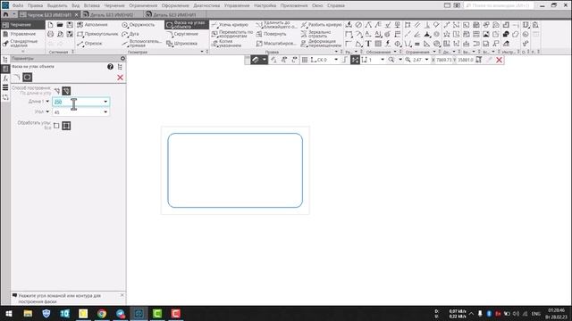Toggle orthogonal drawing mode in view toolbar
This screenshot has height=321, width=572.
click(345, 60)
